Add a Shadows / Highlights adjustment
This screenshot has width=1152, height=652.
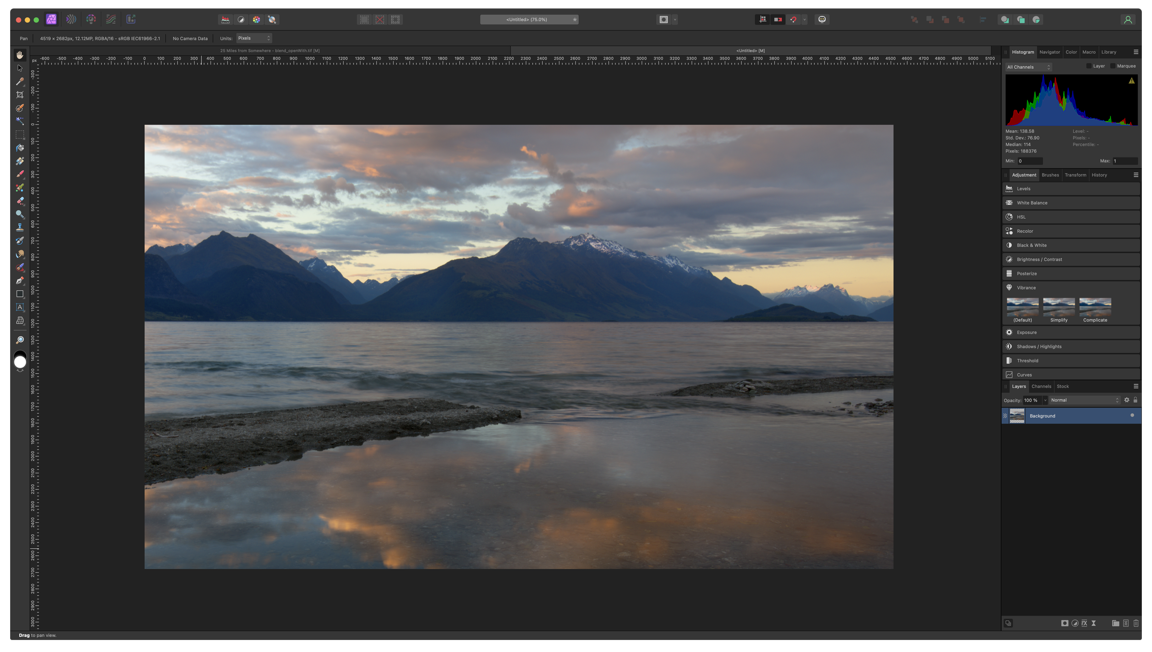(1070, 346)
